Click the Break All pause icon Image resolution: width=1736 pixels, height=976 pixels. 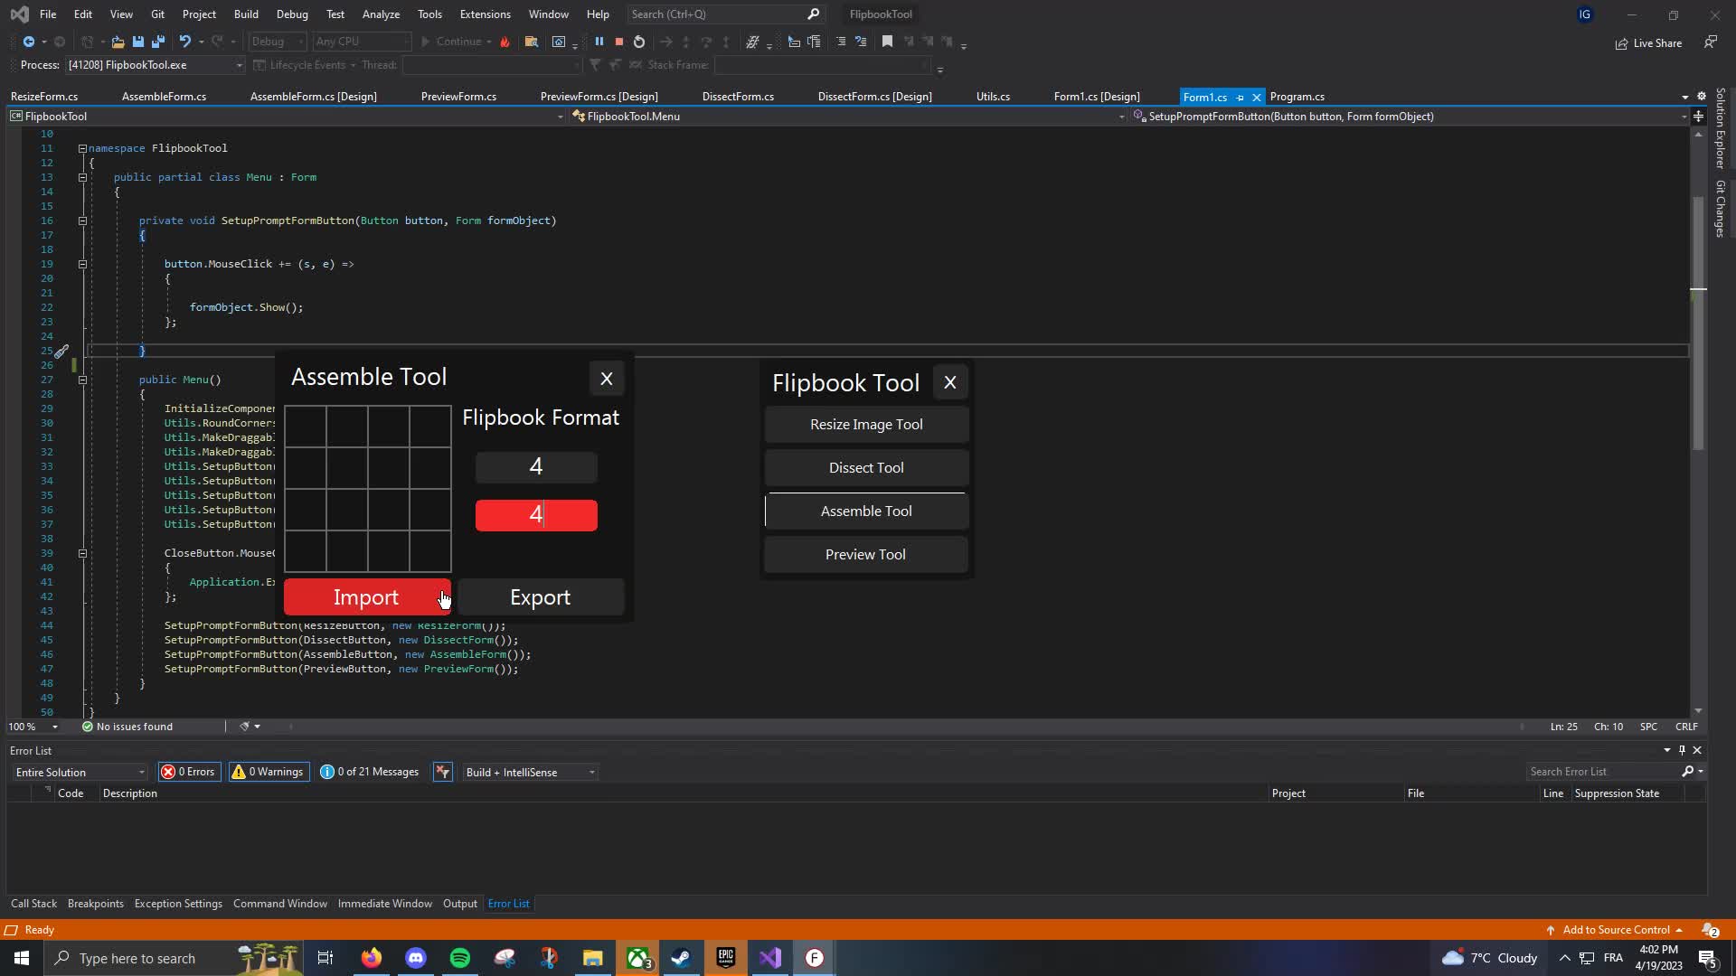(599, 42)
